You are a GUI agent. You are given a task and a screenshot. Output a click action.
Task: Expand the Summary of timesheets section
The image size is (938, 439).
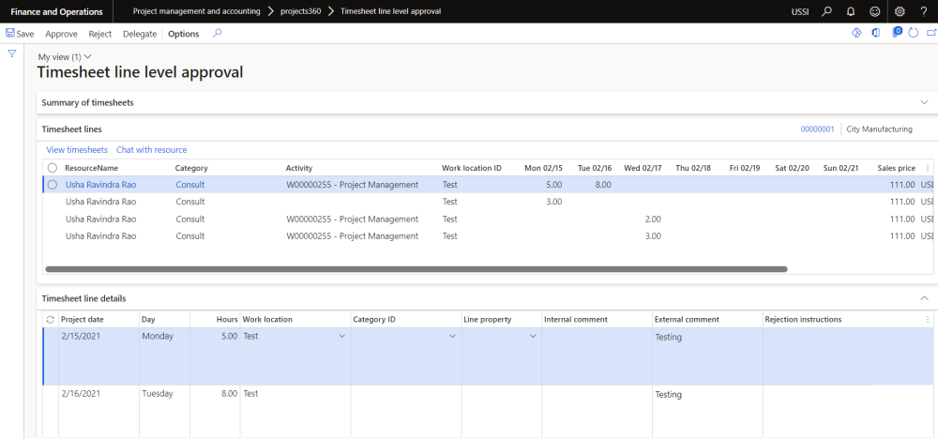923,102
